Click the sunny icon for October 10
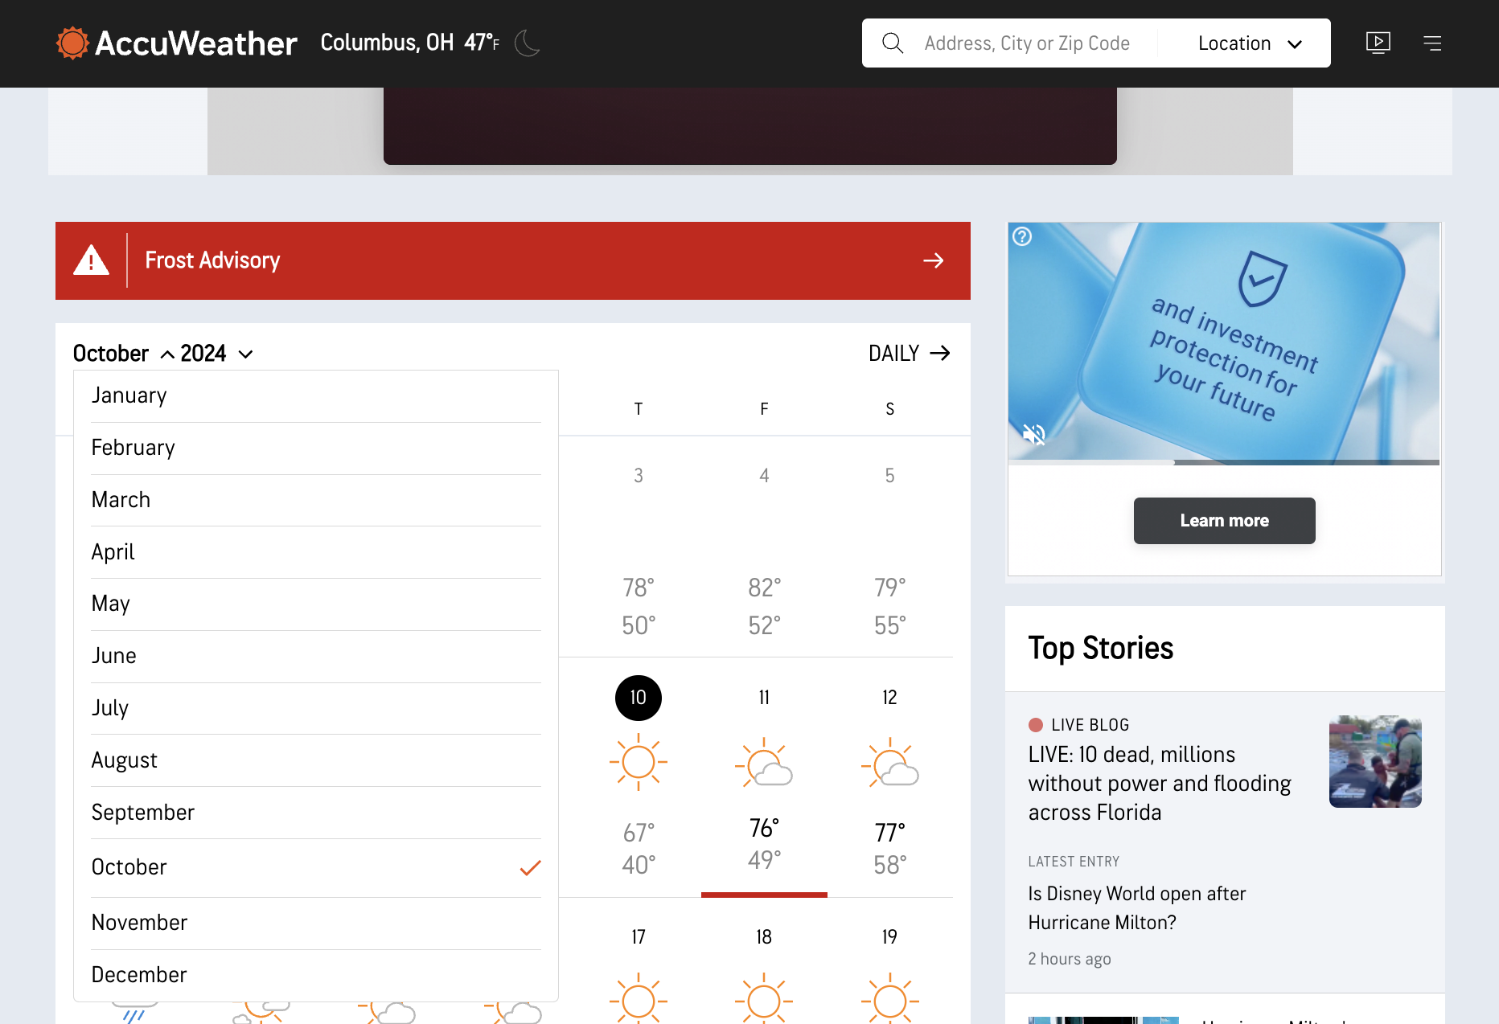This screenshot has width=1499, height=1024. [x=638, y=762]
